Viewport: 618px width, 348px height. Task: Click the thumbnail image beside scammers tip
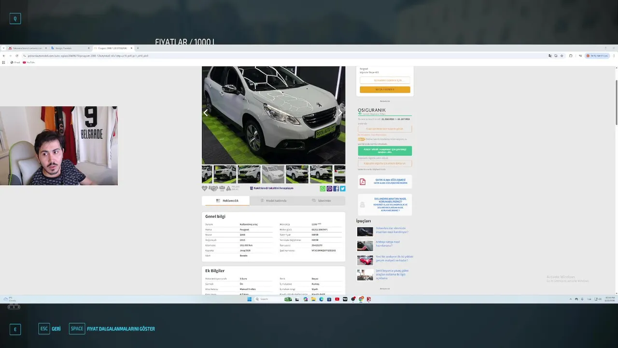click(x=365, y=232)
